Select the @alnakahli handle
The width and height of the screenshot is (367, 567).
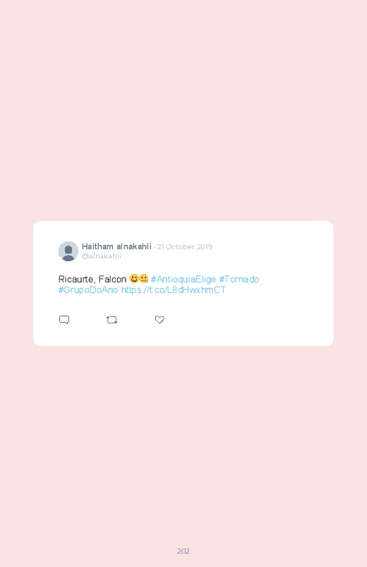coord(102,256)
